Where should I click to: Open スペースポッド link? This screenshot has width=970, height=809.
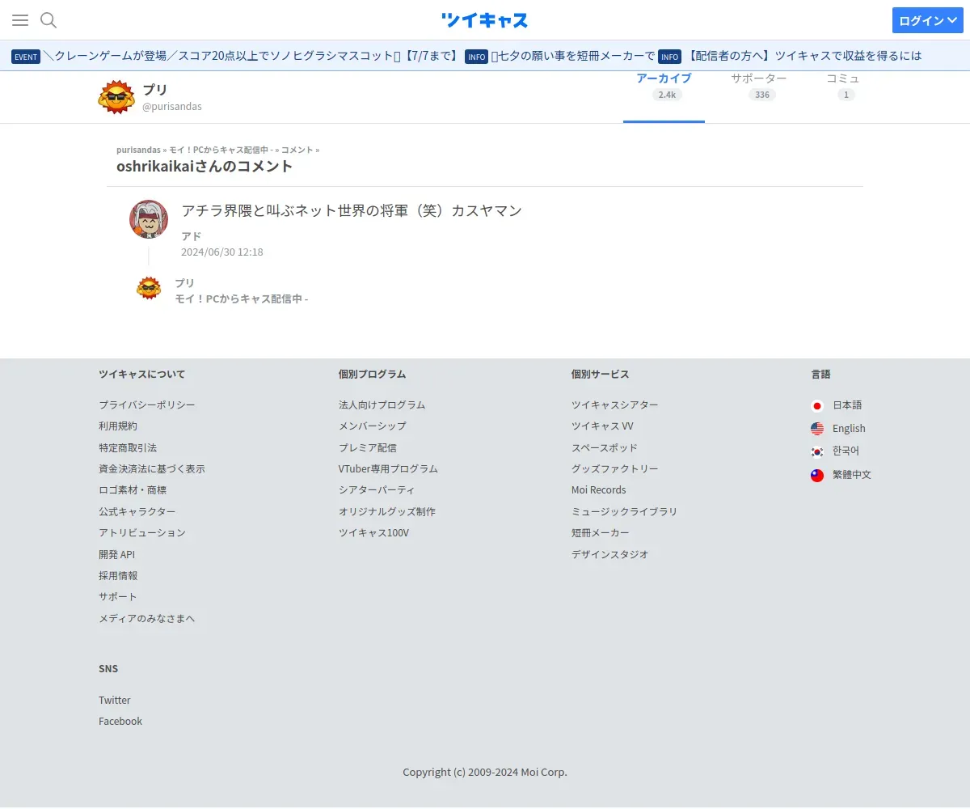pos(605,447)
